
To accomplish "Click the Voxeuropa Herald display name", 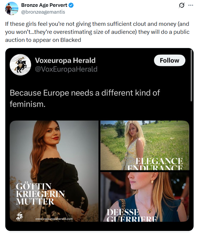I will point(65,61).
